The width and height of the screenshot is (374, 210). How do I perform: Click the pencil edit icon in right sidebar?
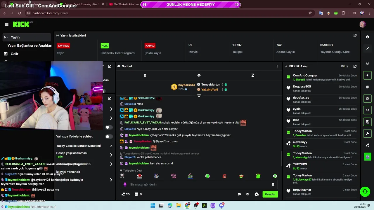coord(367,49)
